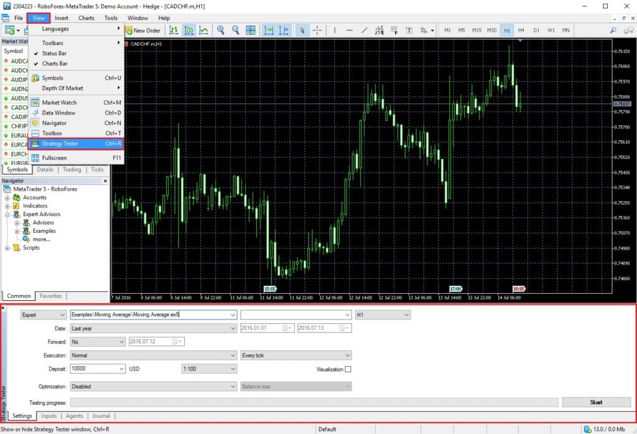This screenshot has width=637, height=434.
Task: Open the 1:100 leverage dropdown
Action: pos(209,369)
